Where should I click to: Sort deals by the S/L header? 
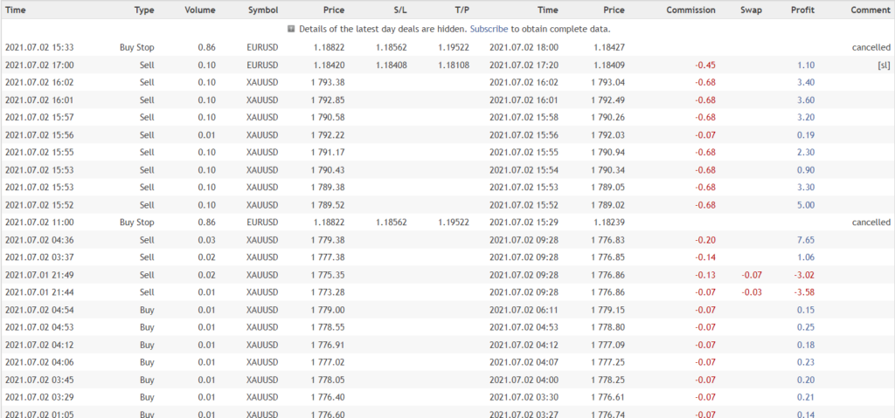397,10
